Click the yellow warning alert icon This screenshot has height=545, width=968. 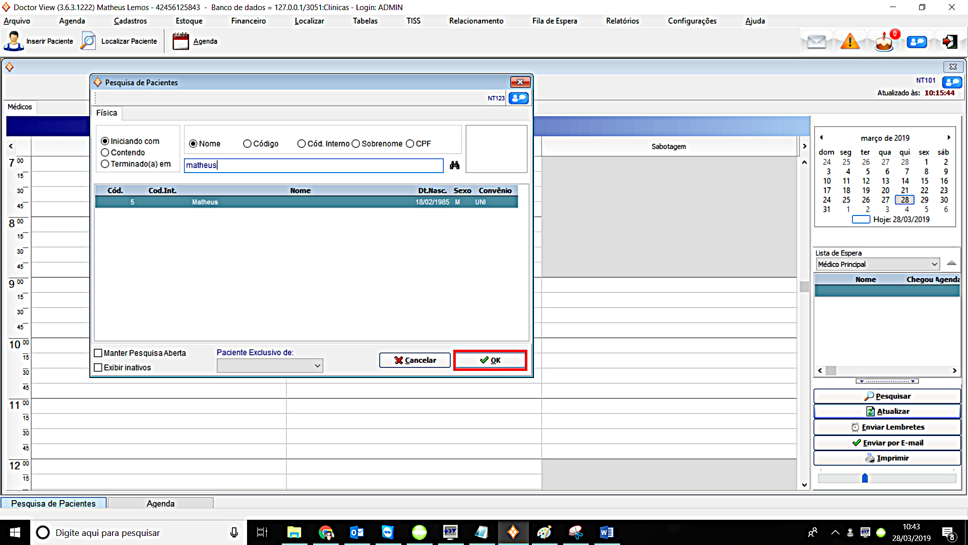(x=850, y=42)
